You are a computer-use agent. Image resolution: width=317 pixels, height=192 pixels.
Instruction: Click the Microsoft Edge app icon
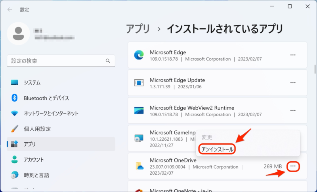tap(139, 55)
